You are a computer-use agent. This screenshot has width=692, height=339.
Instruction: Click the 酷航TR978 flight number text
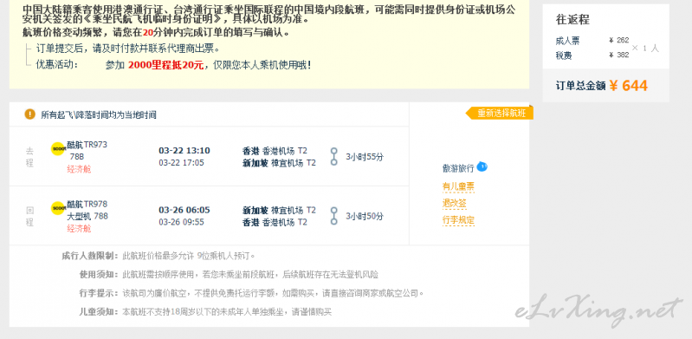(87, 205)
